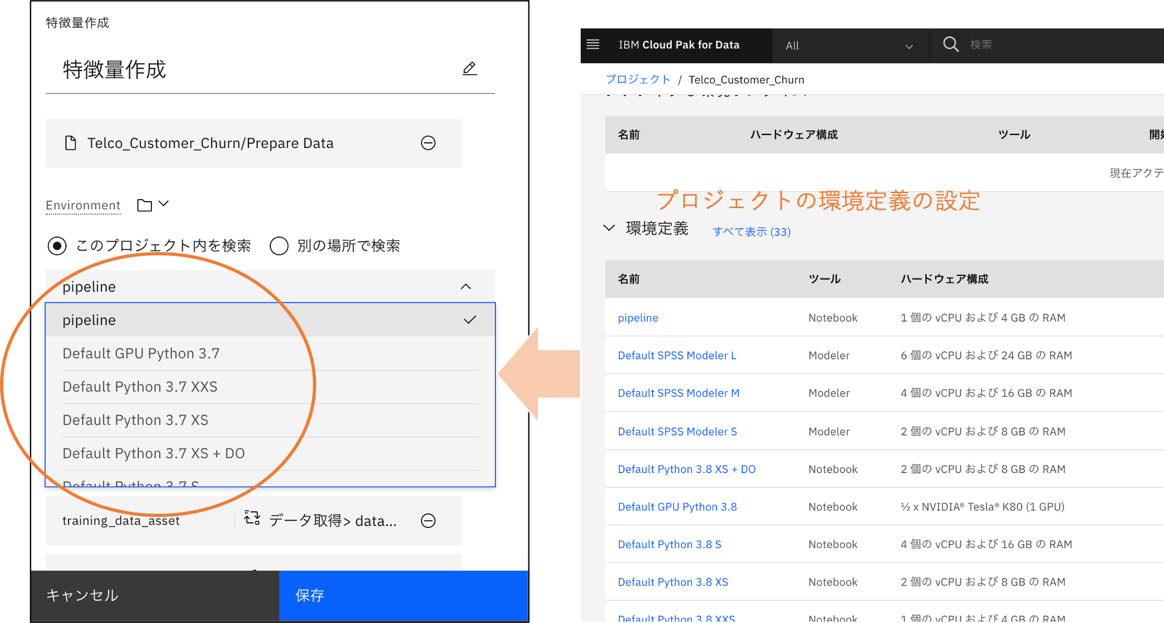The image size is (1164, 623).
Task: Click すべて表示 (33) link
Action: 751,231
